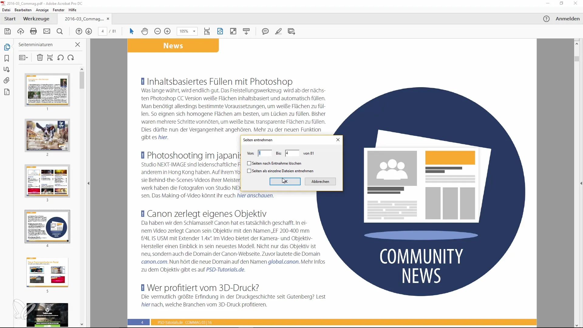
Task: Open the attachments paperclip panel
Action: point(7,80)
